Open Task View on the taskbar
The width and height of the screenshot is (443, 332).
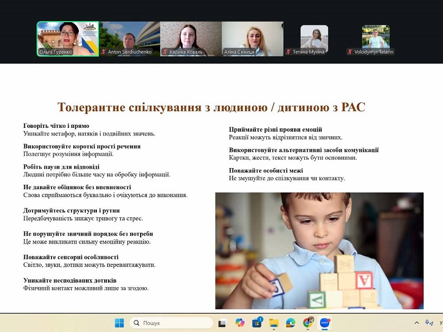[222, 323]
